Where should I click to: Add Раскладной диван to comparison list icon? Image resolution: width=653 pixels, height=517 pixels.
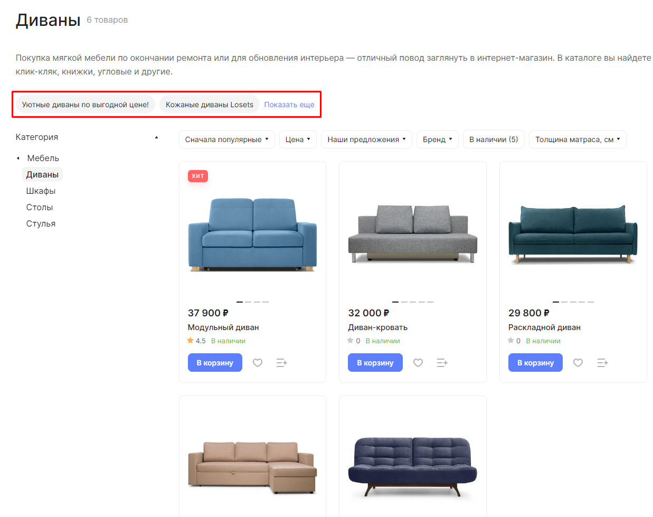[603, 363]
